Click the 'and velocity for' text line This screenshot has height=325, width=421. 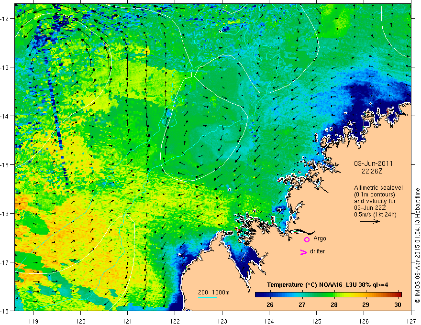tap(375, 201)
